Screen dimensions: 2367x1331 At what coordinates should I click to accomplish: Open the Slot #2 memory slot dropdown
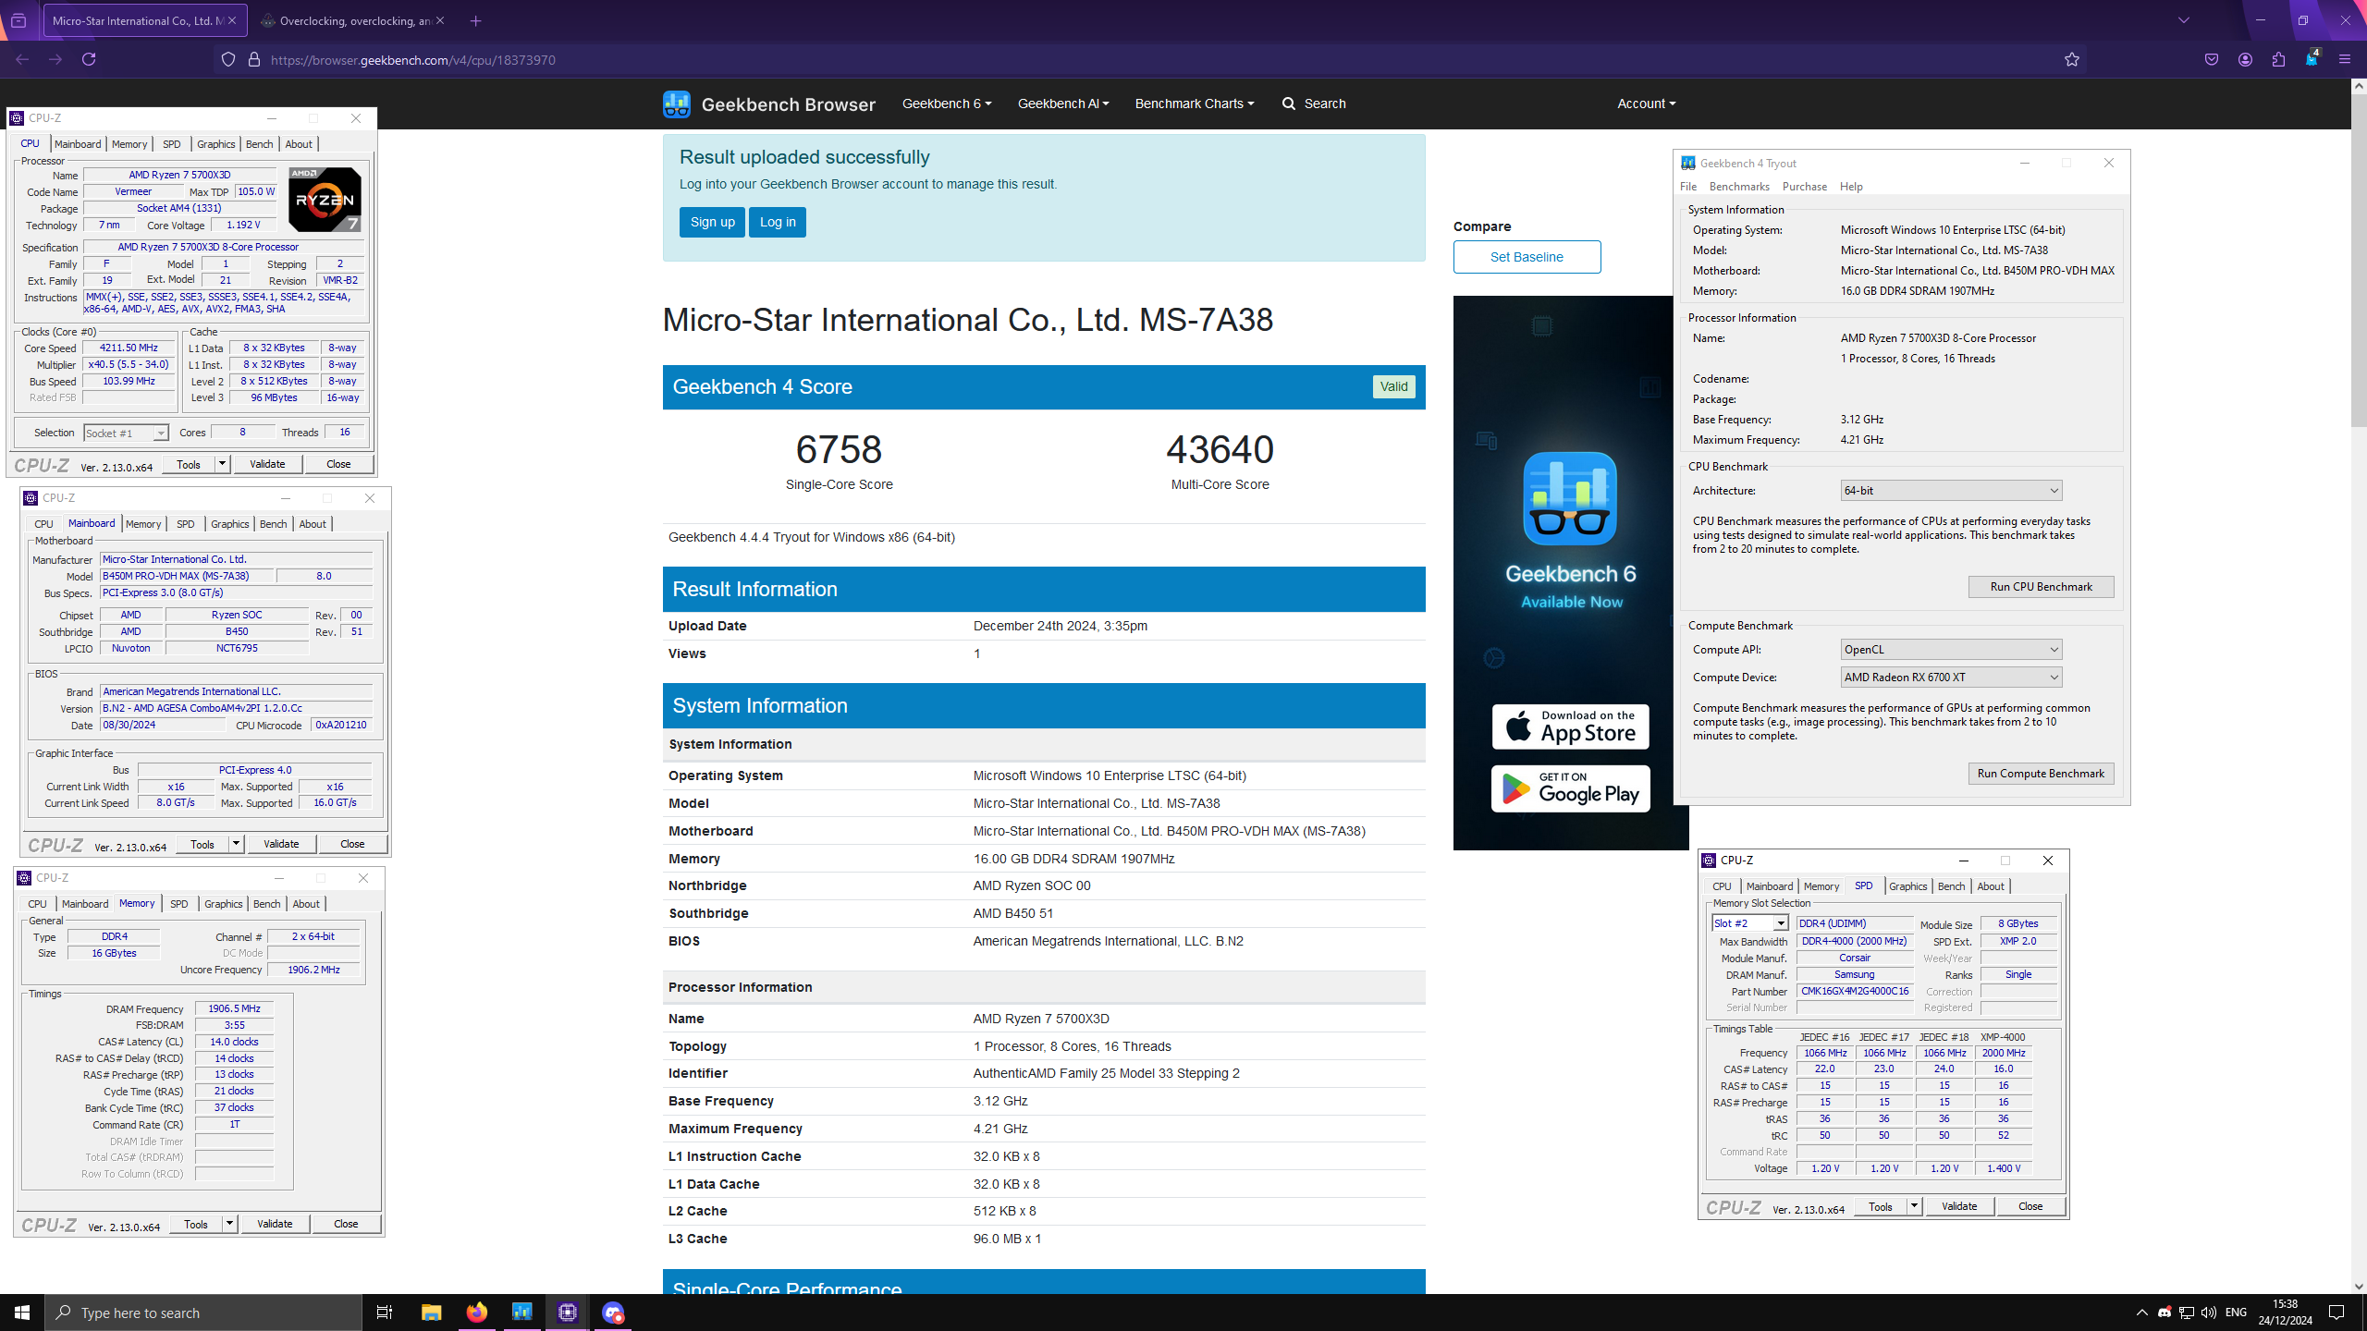click(1750, 923)
